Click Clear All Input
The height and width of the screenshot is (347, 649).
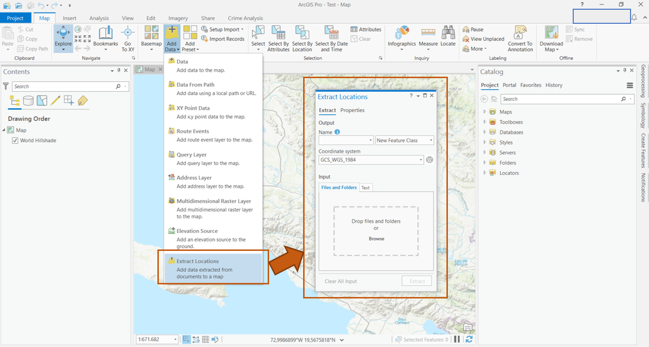pyautogui.click(x=341, y=281)
